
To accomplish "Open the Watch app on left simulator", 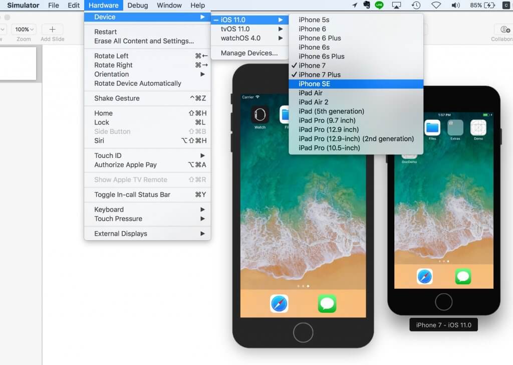I will click(x=260, y=115).
